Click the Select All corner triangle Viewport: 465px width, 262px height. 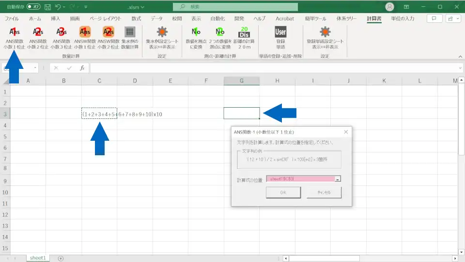(x=6, y=81)
